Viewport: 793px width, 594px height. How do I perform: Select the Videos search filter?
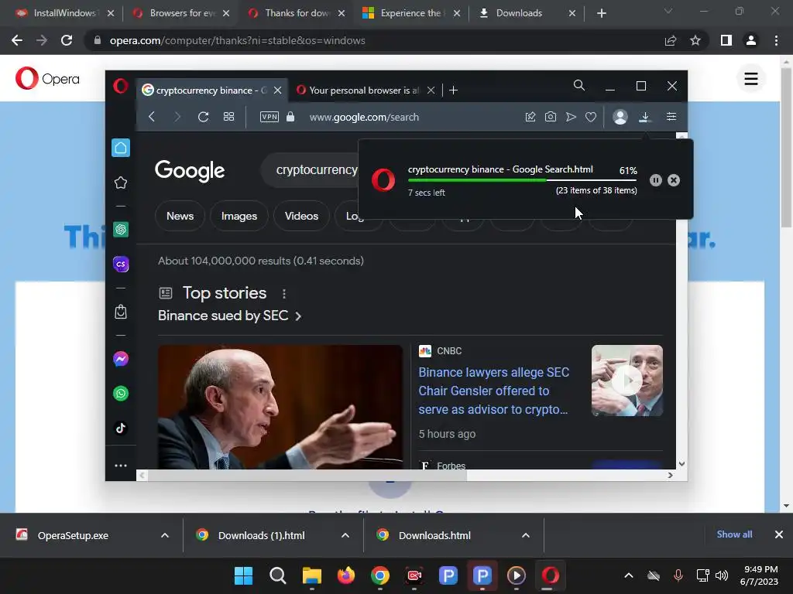pyautogui.click(x=301, y=217)
